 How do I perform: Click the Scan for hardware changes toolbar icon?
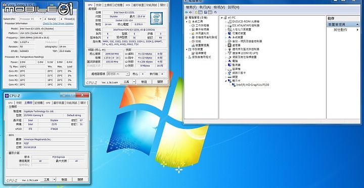[215, 12]
